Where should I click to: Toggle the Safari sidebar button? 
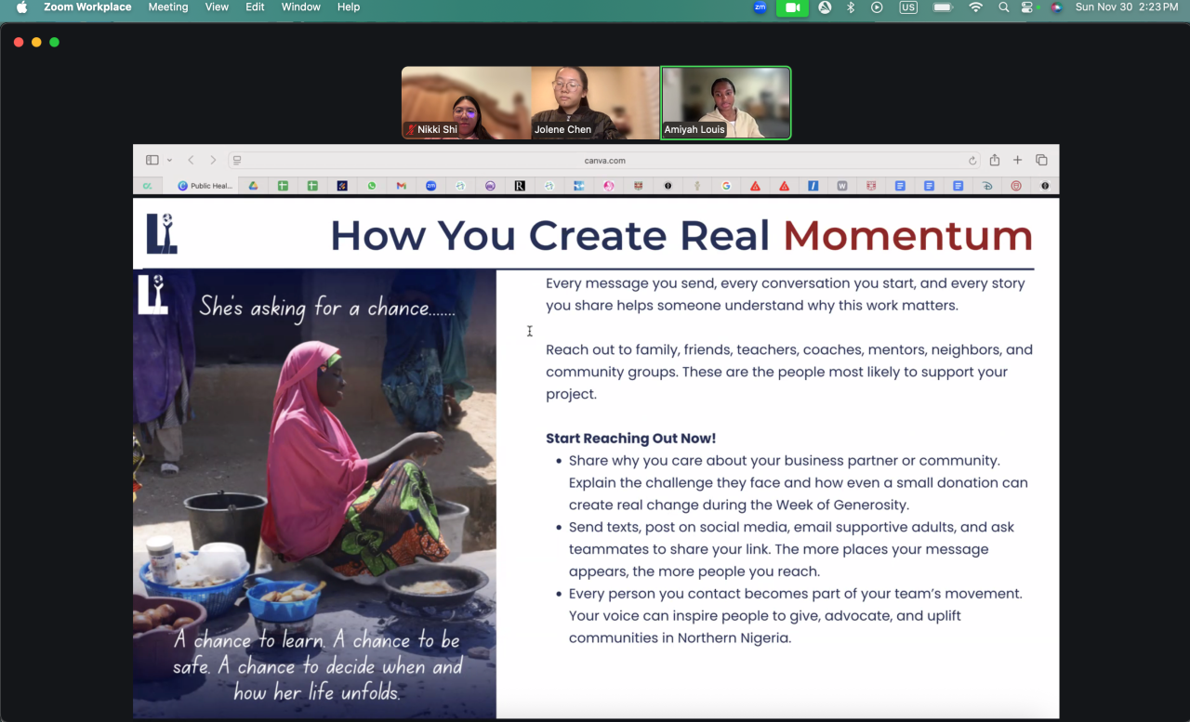click(x=152, y=160)
